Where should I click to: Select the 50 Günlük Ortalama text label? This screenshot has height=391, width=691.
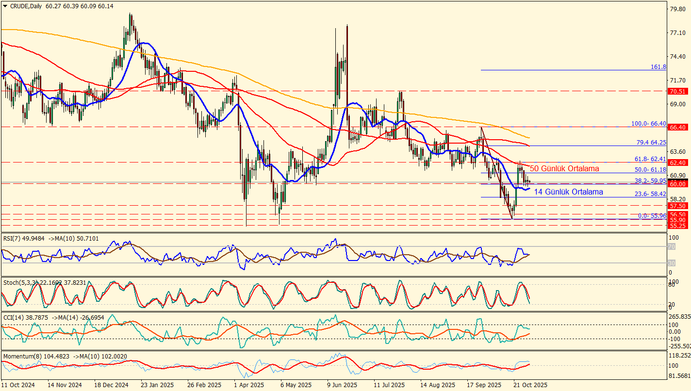(564, 169)
